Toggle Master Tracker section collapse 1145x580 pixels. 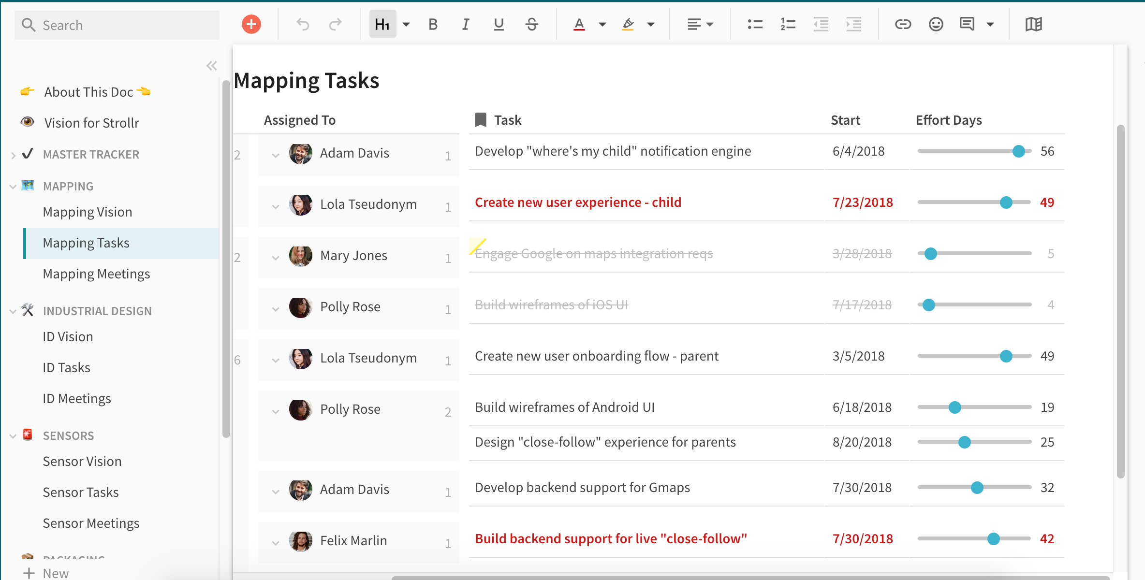pos(13,154)
